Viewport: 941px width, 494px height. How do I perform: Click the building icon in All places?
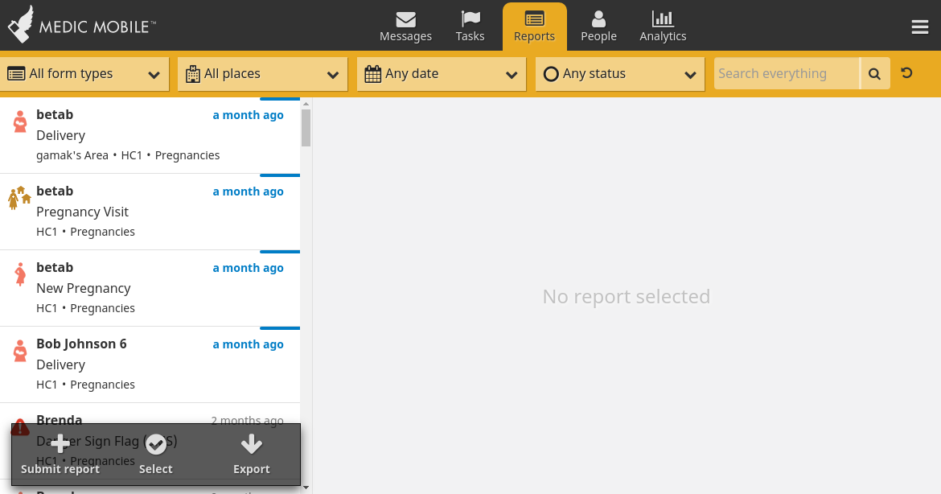pos(193,74)
